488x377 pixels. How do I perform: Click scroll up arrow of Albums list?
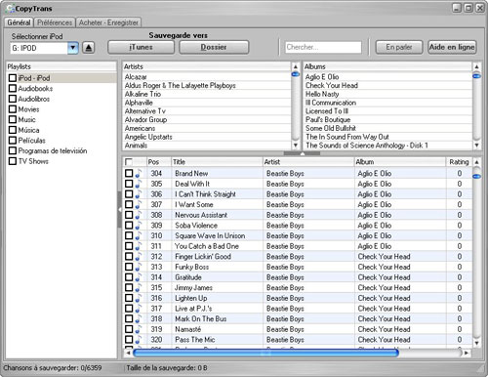coord(476,66)
